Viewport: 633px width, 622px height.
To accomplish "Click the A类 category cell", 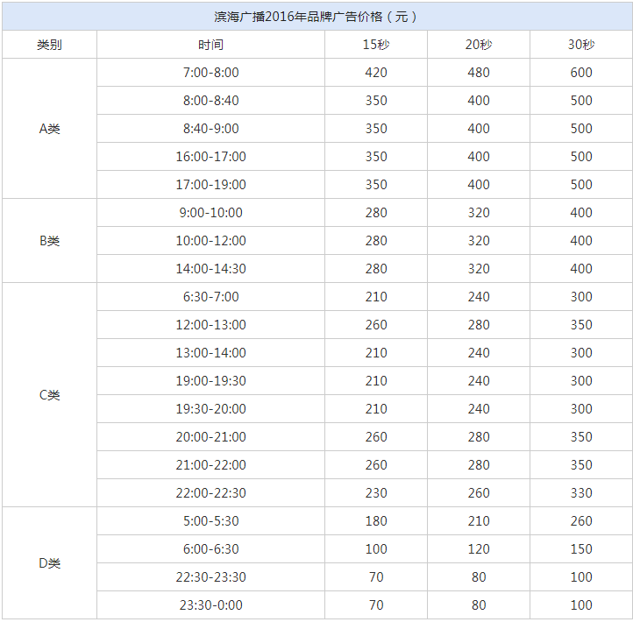I will pyautogui.click(x=49, y=129).
